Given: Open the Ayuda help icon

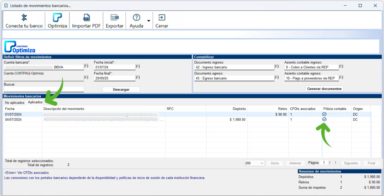Looking at the screenshot, I should tap(136, 18).
